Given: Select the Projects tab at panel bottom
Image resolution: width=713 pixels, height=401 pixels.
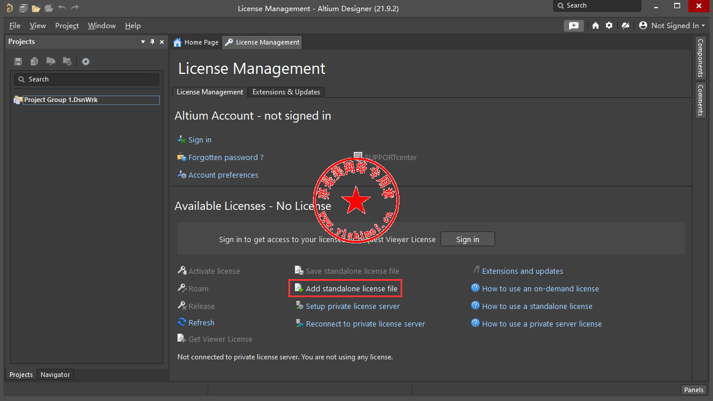Looking at the screenshot, I should (x=21, y=375).
